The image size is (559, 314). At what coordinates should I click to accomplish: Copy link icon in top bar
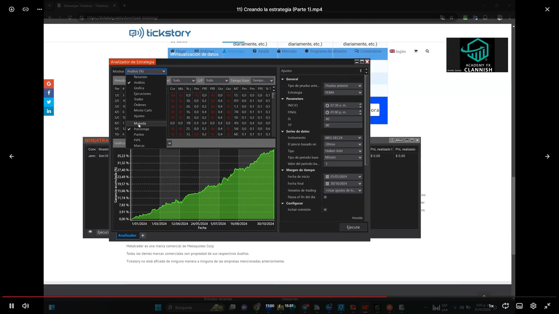[26, 9]
